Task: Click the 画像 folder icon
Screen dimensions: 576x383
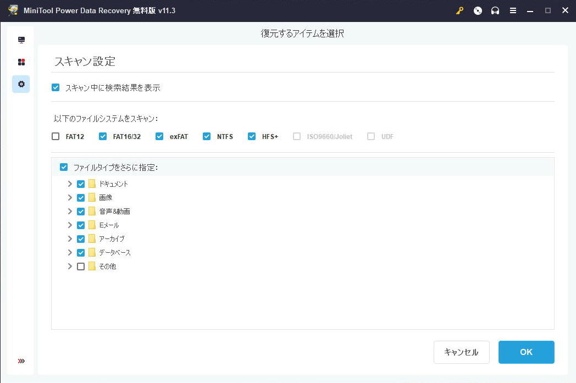Action: (92, 197)
